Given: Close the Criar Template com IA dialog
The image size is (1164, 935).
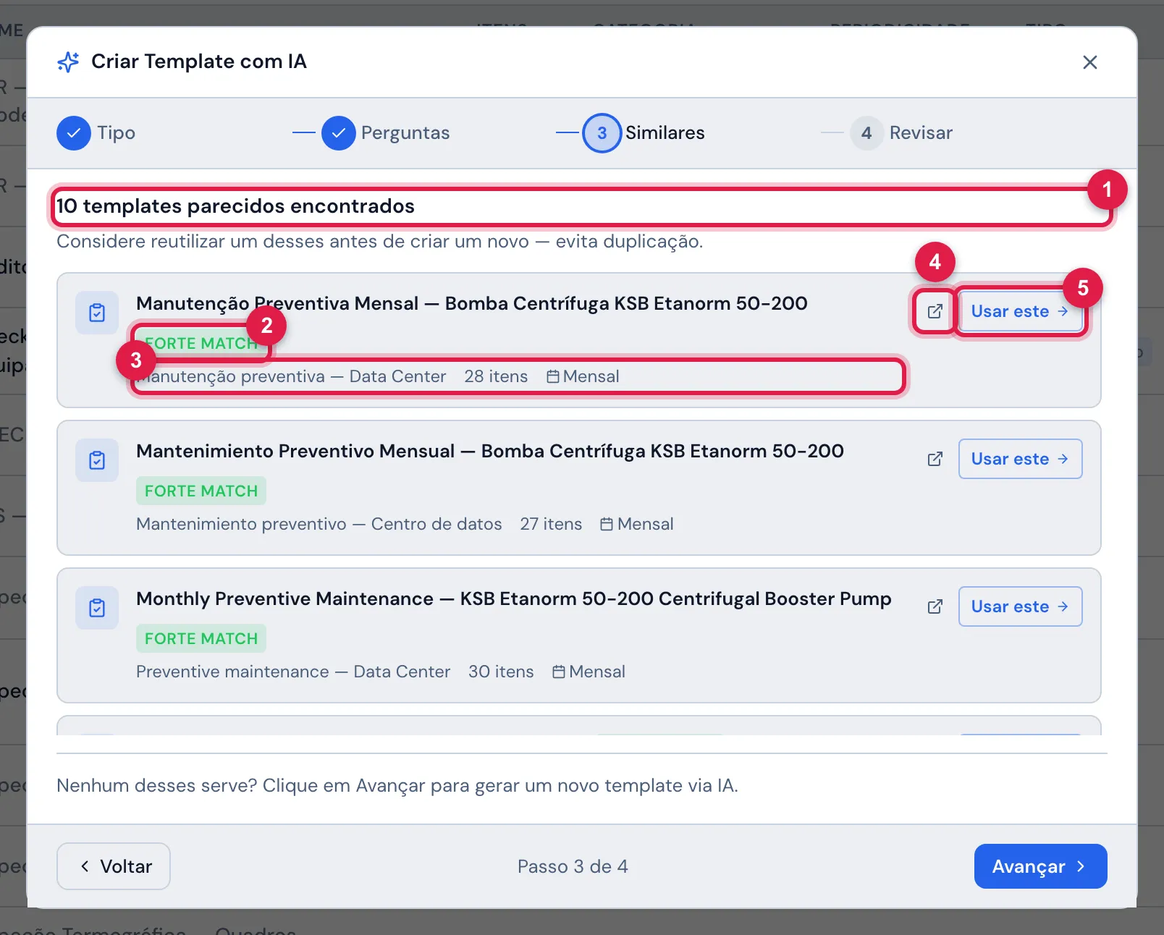Looking at the screenshot, I should (1089, 62).
